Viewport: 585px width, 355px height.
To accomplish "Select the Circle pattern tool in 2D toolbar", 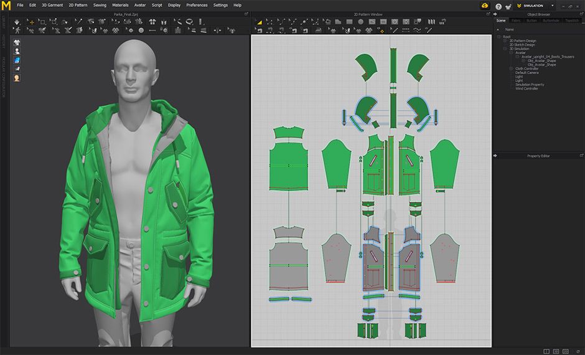I will (x=360, y=22).
